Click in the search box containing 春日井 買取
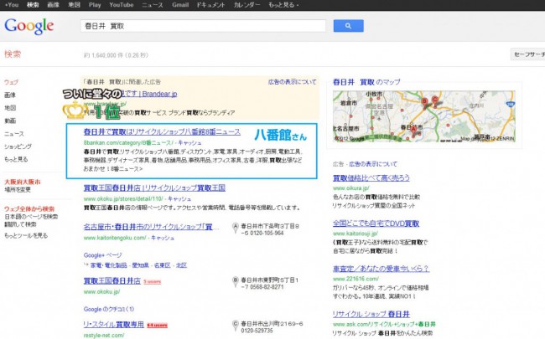This screenshot has width=545, height=339. (x=204, y=26)
